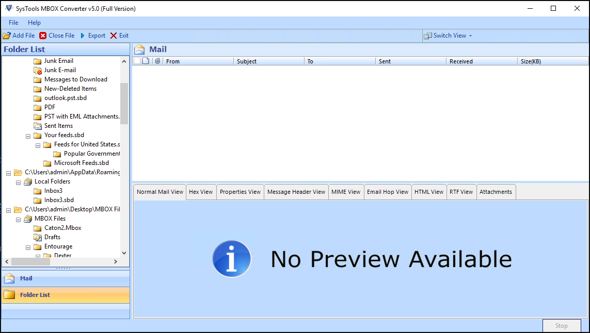Sort mails by the Subject column header

coord(269,61)
